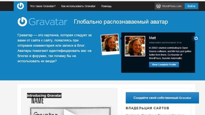Click the WordPress.com link
This screenshot has width=205, height=115.
[x=172, y=6]
